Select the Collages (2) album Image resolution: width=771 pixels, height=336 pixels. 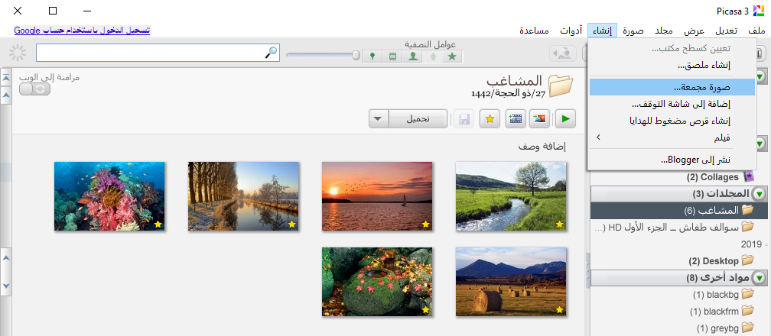(721, 177)
